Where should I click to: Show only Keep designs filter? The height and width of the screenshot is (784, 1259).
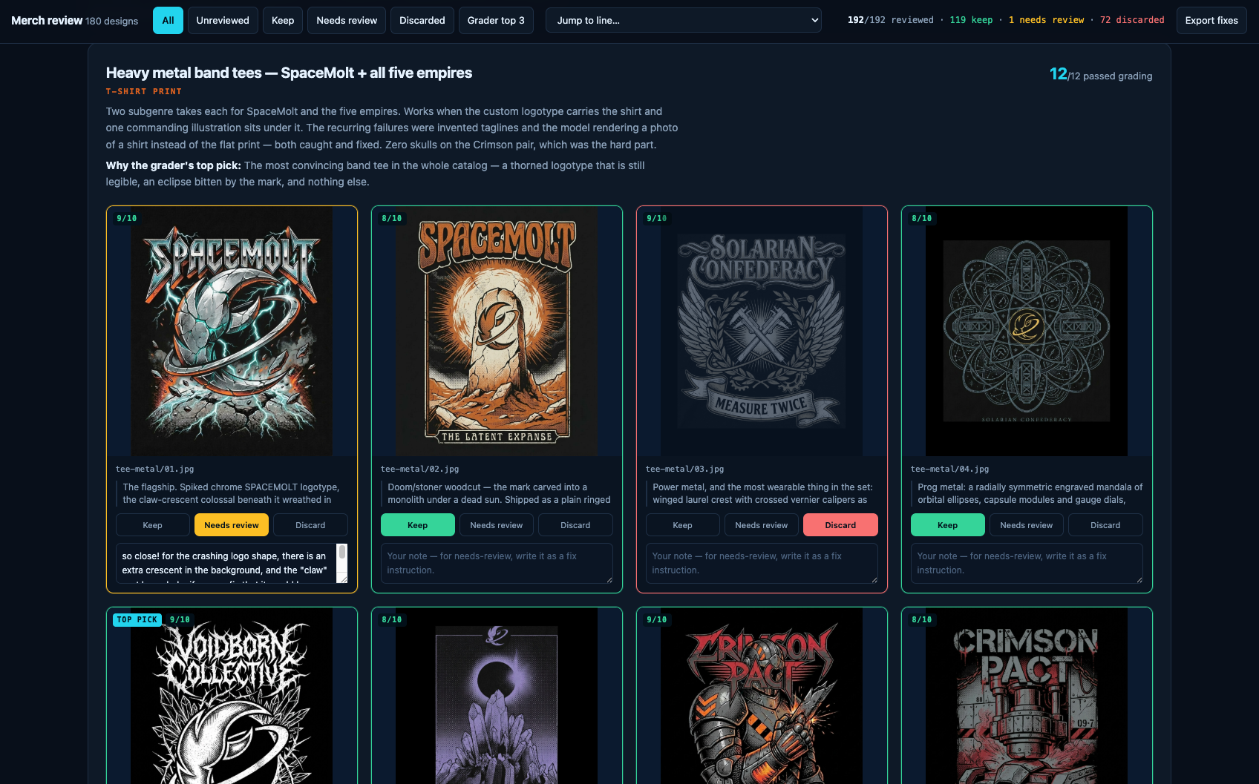pos(283,20)
